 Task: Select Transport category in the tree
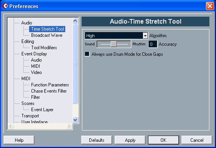pyautogui.click(x=30, y=116)
